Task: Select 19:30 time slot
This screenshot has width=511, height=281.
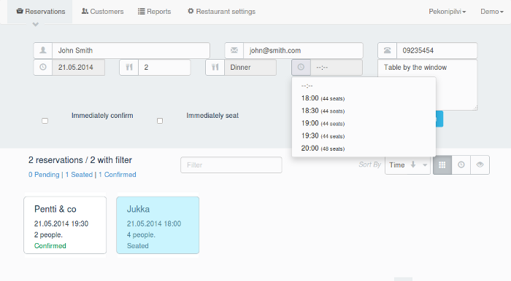Action: tap(364, 136)
